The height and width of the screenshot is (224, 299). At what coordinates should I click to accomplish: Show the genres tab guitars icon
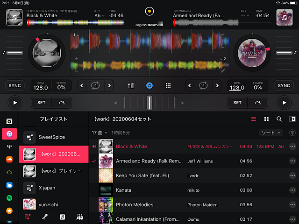80,217
